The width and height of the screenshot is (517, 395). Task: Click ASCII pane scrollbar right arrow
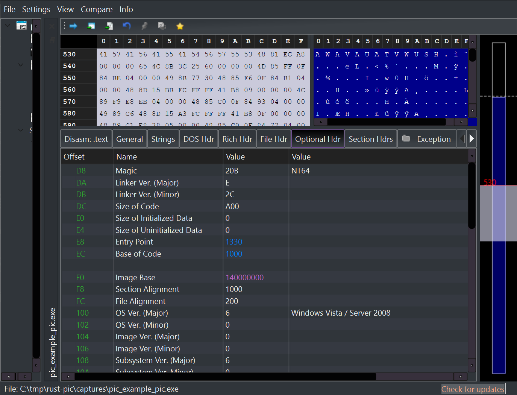point(461,122)
